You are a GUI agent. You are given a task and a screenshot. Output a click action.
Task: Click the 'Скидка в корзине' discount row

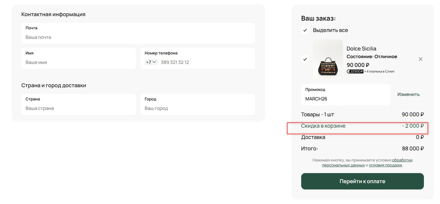click(x=323, y=126)
